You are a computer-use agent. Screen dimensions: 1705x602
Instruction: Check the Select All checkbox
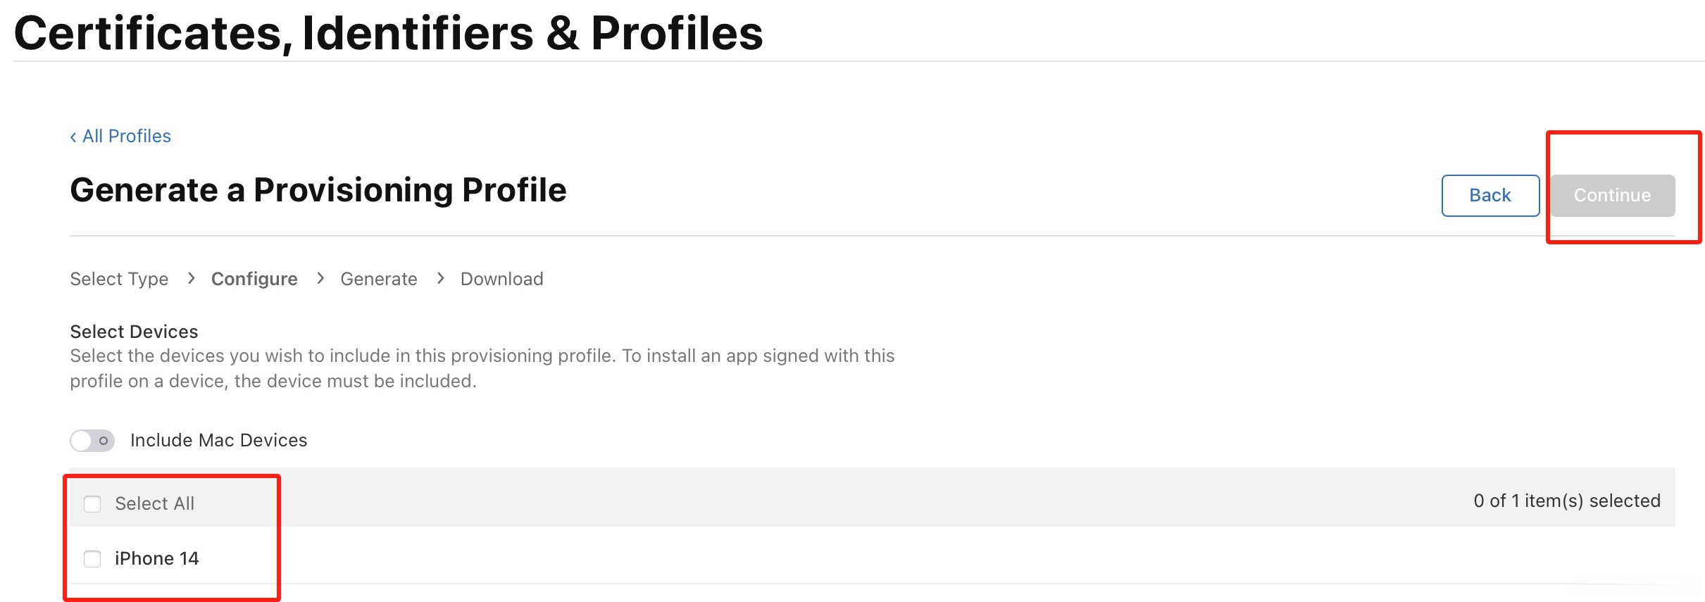point(92,504)
